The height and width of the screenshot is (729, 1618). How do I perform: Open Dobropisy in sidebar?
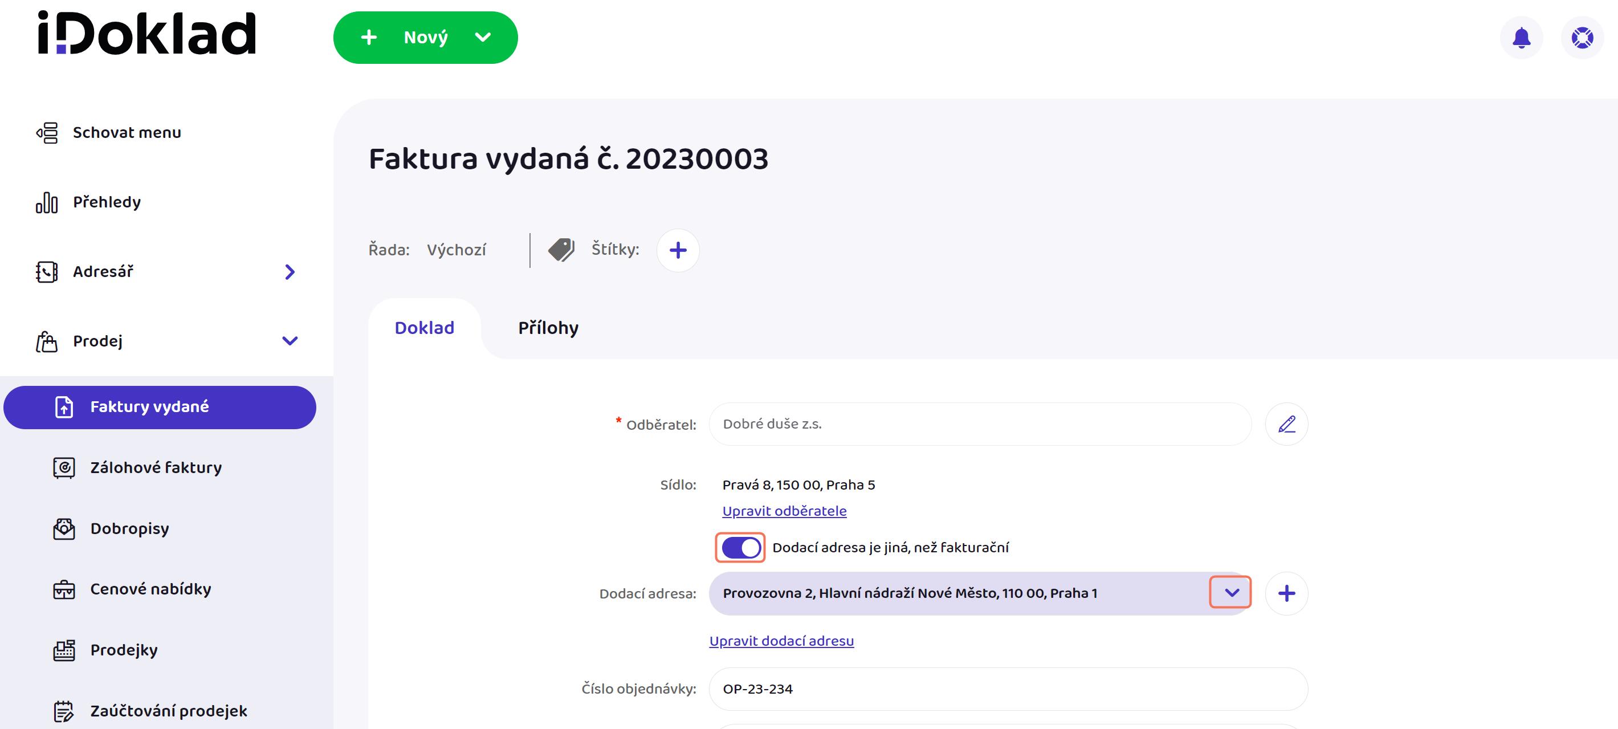tap(129, 529)
